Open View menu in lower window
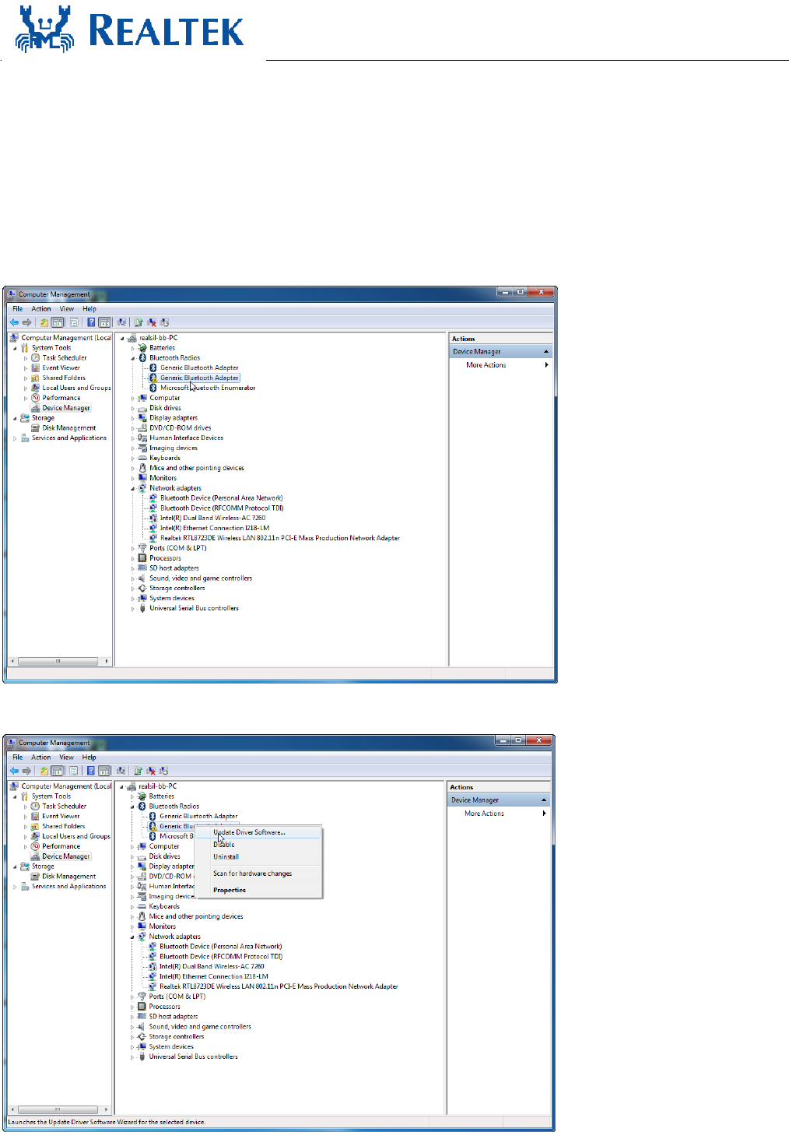 click(x=67, y=758)
